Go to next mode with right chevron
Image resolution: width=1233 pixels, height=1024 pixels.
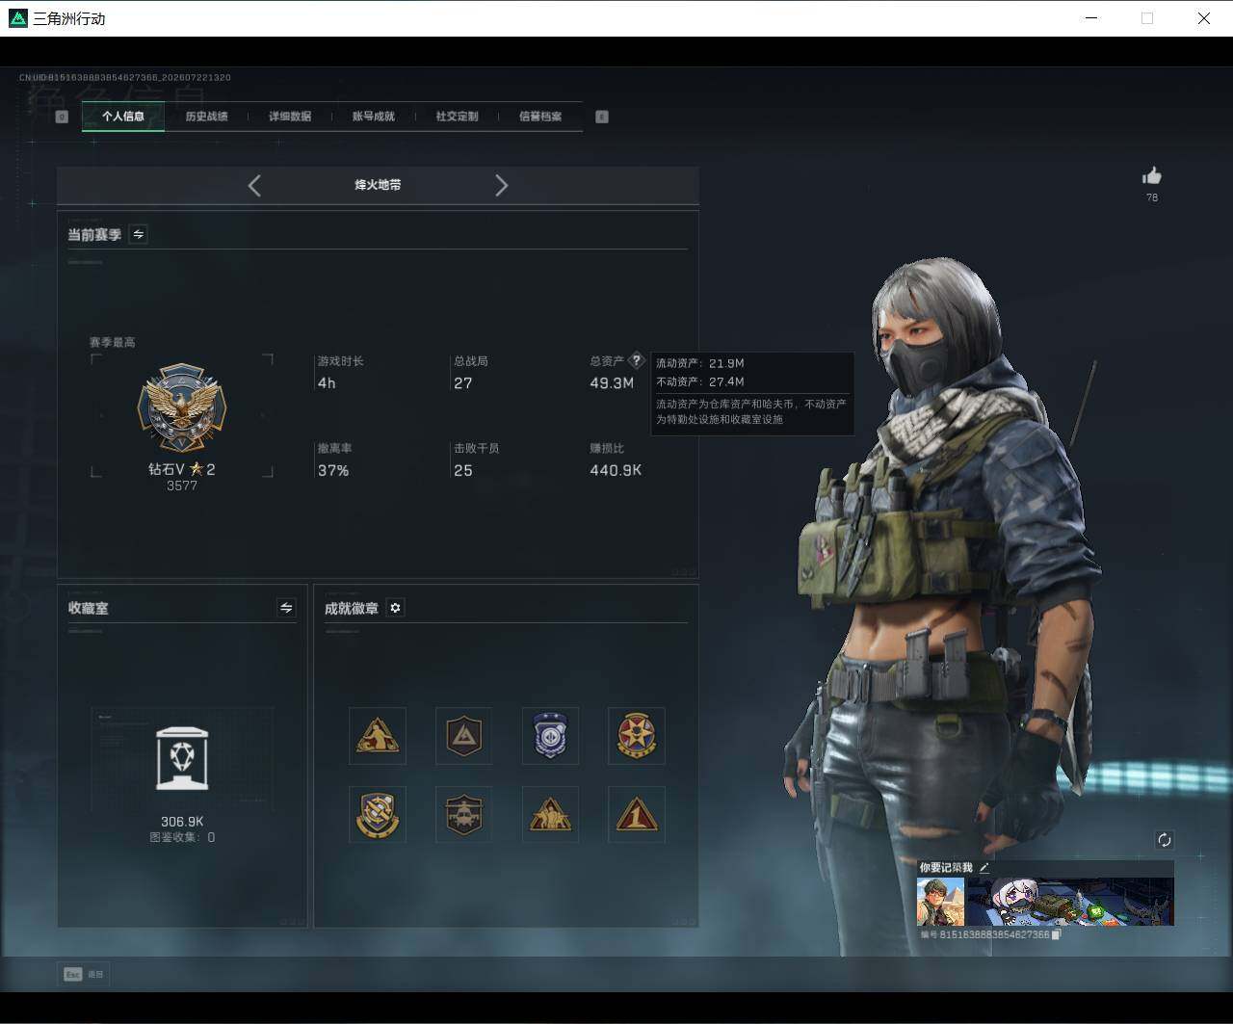pyautogui.click(x=501, y=186)
